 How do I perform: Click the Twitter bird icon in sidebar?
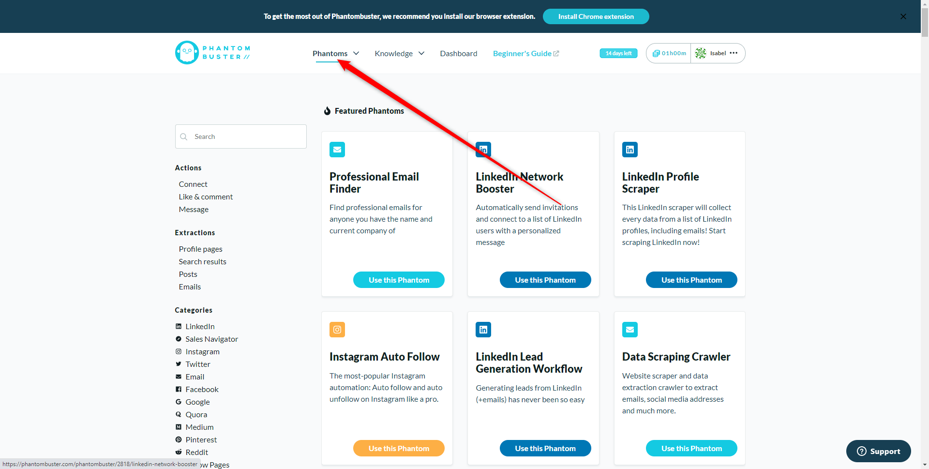coord(179,364)
